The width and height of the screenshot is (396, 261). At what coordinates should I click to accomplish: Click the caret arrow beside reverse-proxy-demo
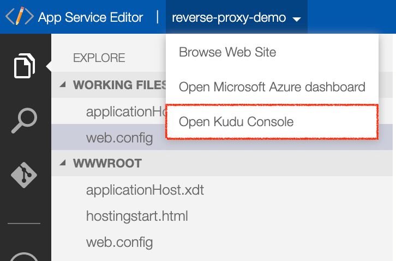point(296,19)
